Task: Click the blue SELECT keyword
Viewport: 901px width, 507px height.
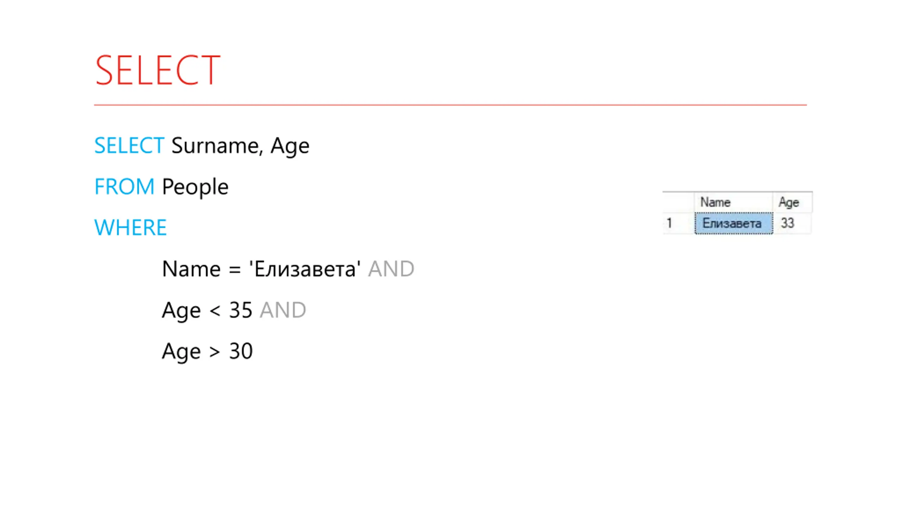Action: (x=129, y=145)
